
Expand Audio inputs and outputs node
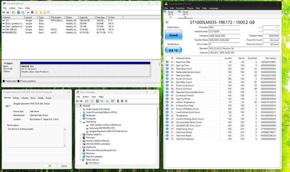point(80,109)
